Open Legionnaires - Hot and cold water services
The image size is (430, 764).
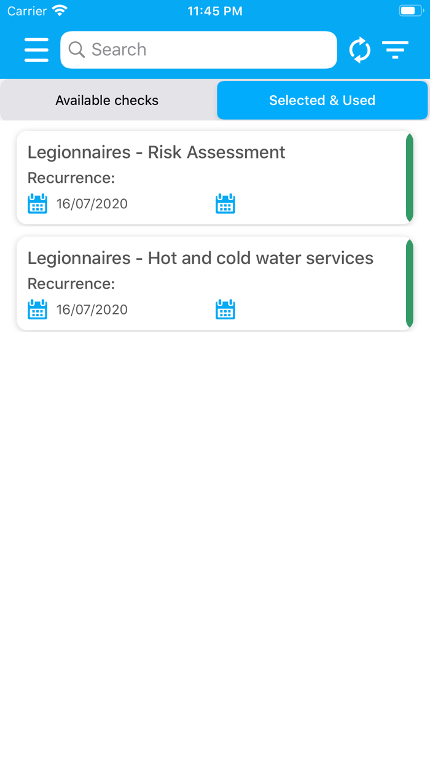point(200,258)
